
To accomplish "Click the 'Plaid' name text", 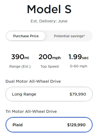I will pos(17,125).
